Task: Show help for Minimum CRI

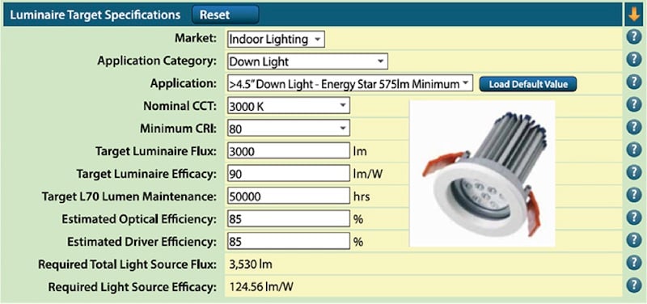Action: click(634, 127)
